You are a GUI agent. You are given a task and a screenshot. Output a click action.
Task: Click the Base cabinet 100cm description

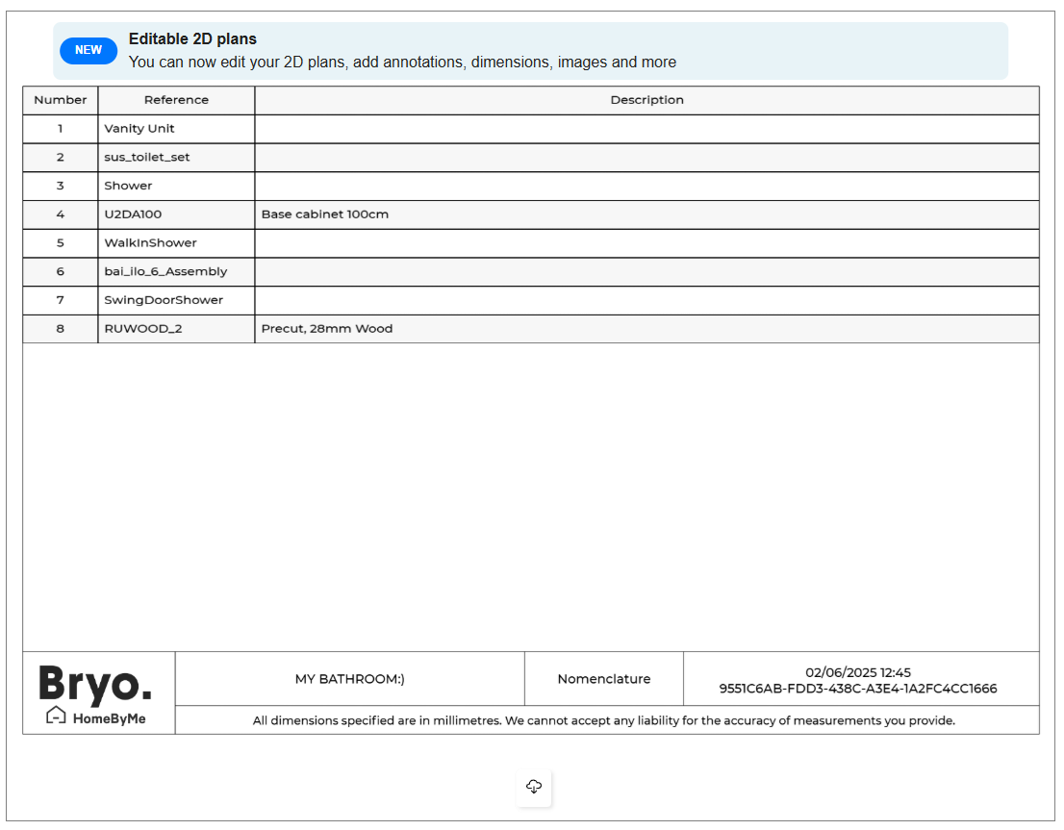coord(325,214)
